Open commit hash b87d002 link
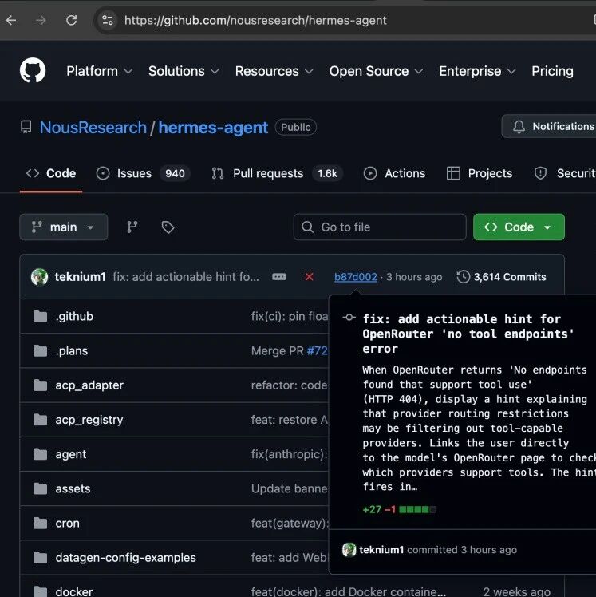This screenshot has height=597, width=596. [356, 277]
